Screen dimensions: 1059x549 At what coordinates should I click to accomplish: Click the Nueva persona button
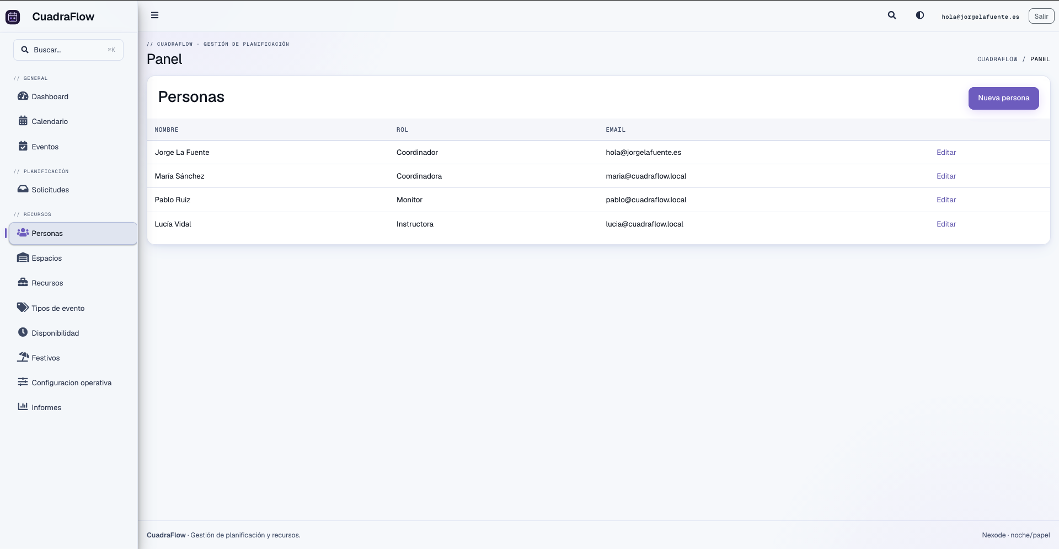click(x=1003, y=98)
